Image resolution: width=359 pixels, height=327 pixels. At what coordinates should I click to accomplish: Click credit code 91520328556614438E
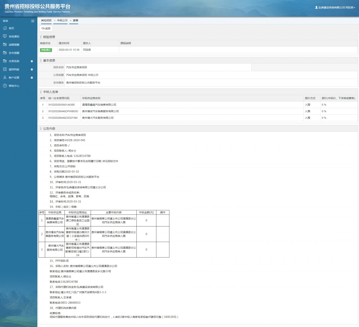tap(62, 105)
